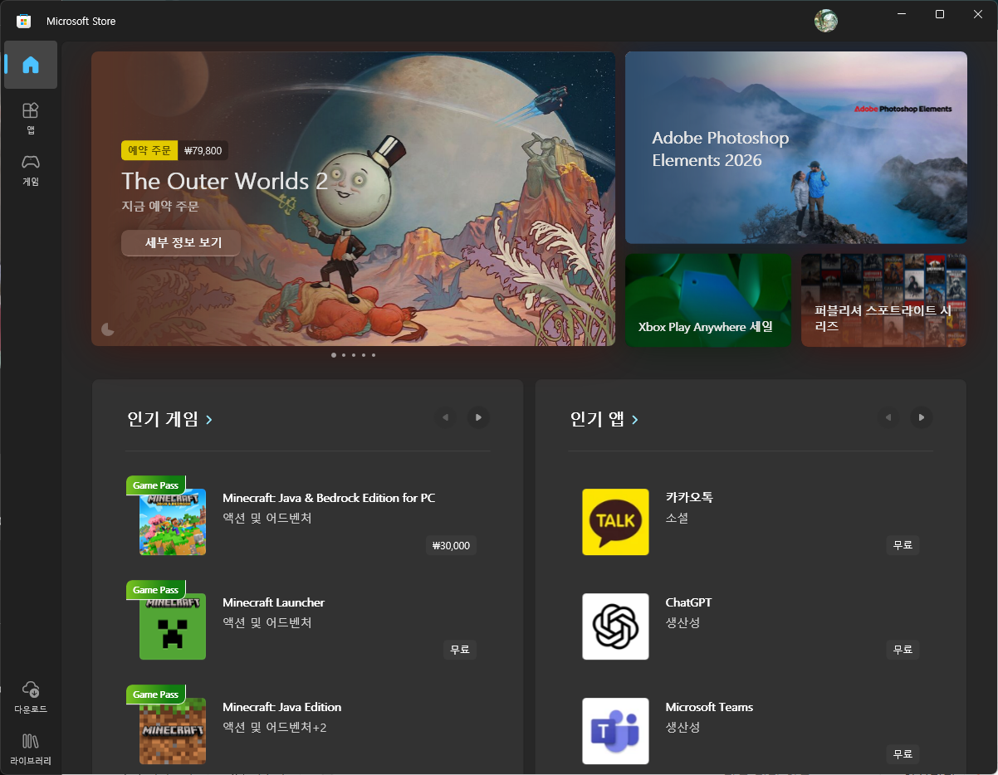Open Minecraft: Java Edition icon
This screenshot has width=998, height=775.
point(173,731)
